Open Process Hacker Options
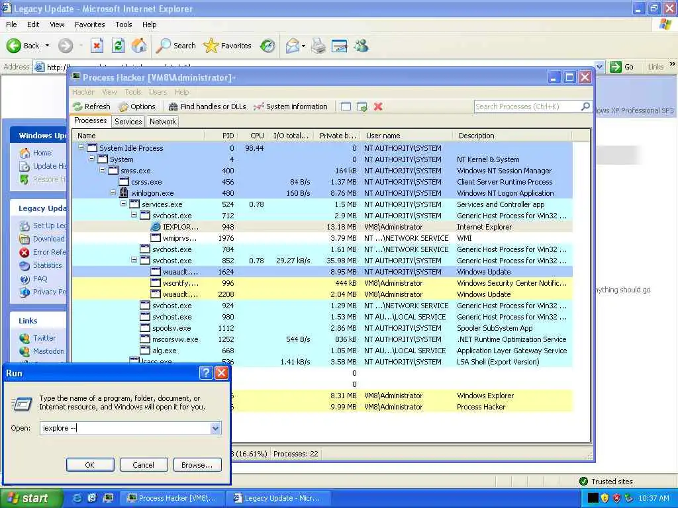The height and width of the screenshot is (508, 678). point(137,106)
